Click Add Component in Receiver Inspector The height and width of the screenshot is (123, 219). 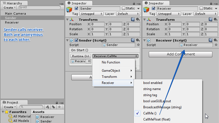(181, 54)
